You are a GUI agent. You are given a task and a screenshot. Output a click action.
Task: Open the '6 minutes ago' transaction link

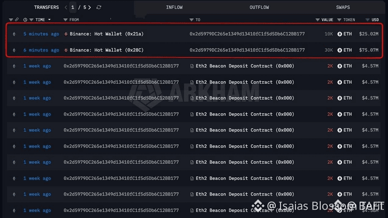click(x=41, y=50)
